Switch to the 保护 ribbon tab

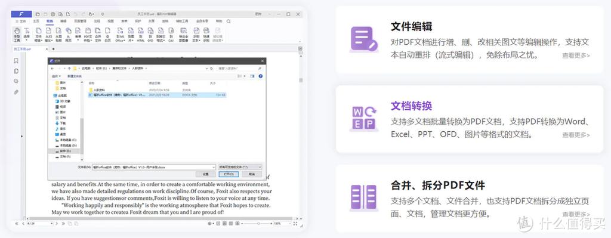click(x=138, y=21)
